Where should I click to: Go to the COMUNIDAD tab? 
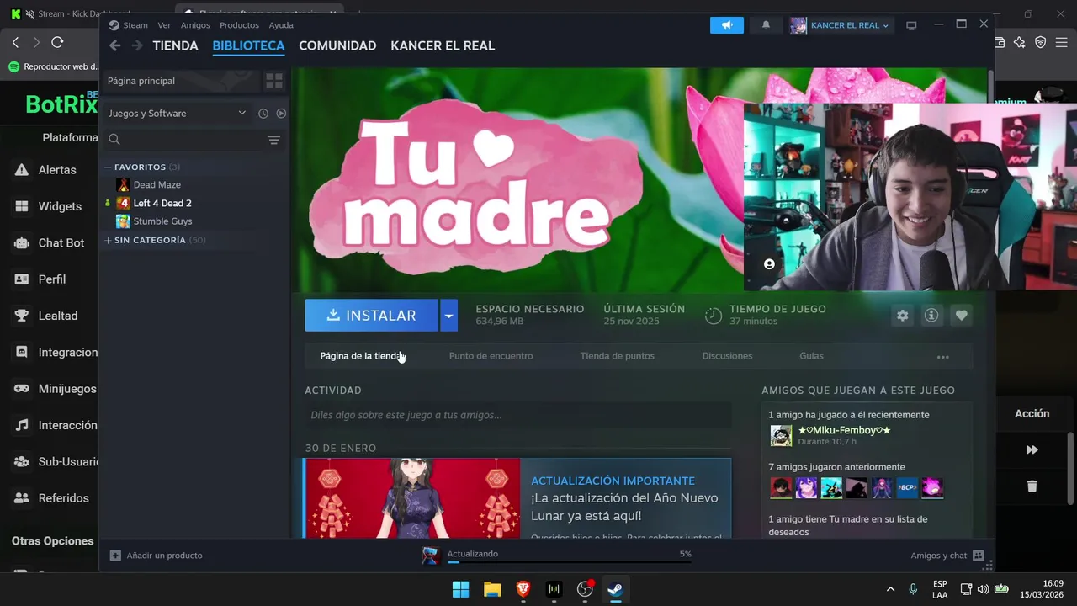point(337,45)
